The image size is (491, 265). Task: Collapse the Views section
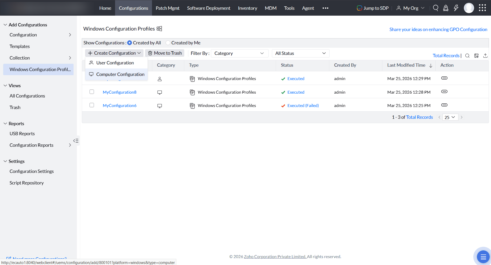tap(5, 85)
